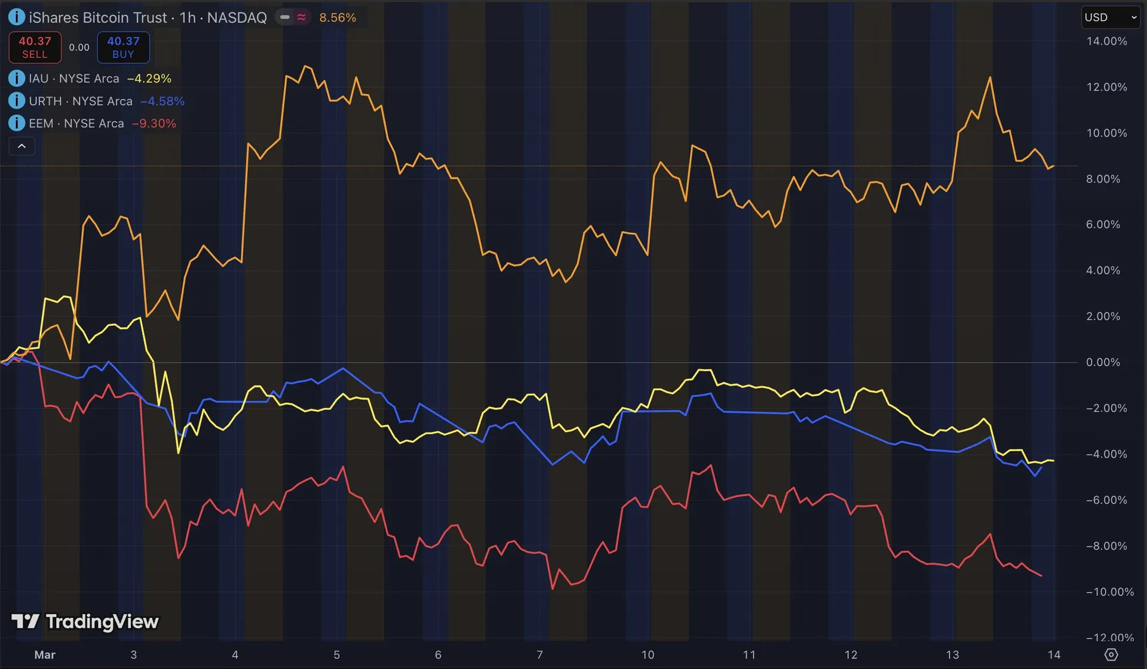
Task: Click the 40.37 BUY button
Action: click(x=123, y=47)
